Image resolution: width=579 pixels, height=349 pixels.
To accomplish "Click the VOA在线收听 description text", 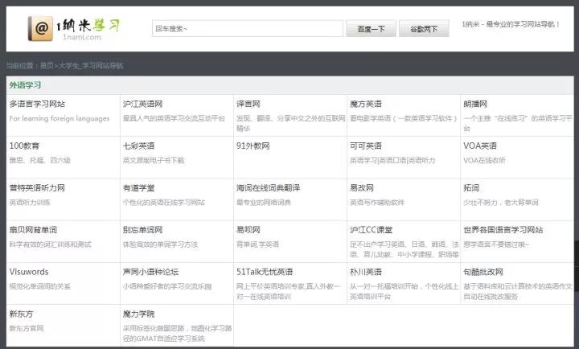I will tap(484, 160).
